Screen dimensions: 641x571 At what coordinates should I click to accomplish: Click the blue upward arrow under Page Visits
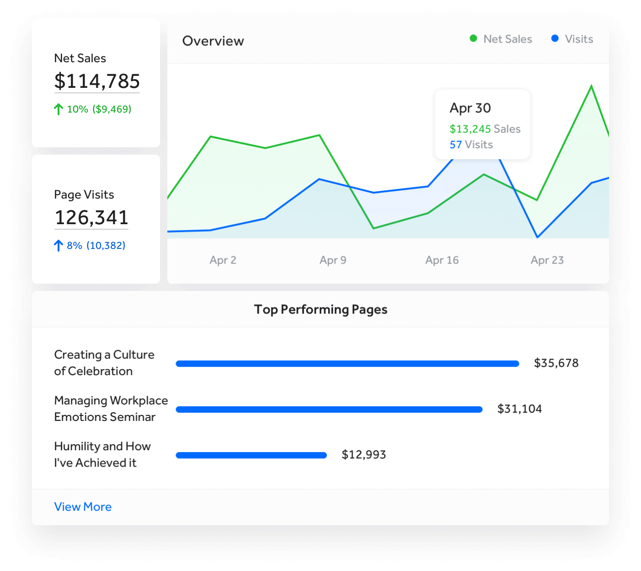coord(59,246)
